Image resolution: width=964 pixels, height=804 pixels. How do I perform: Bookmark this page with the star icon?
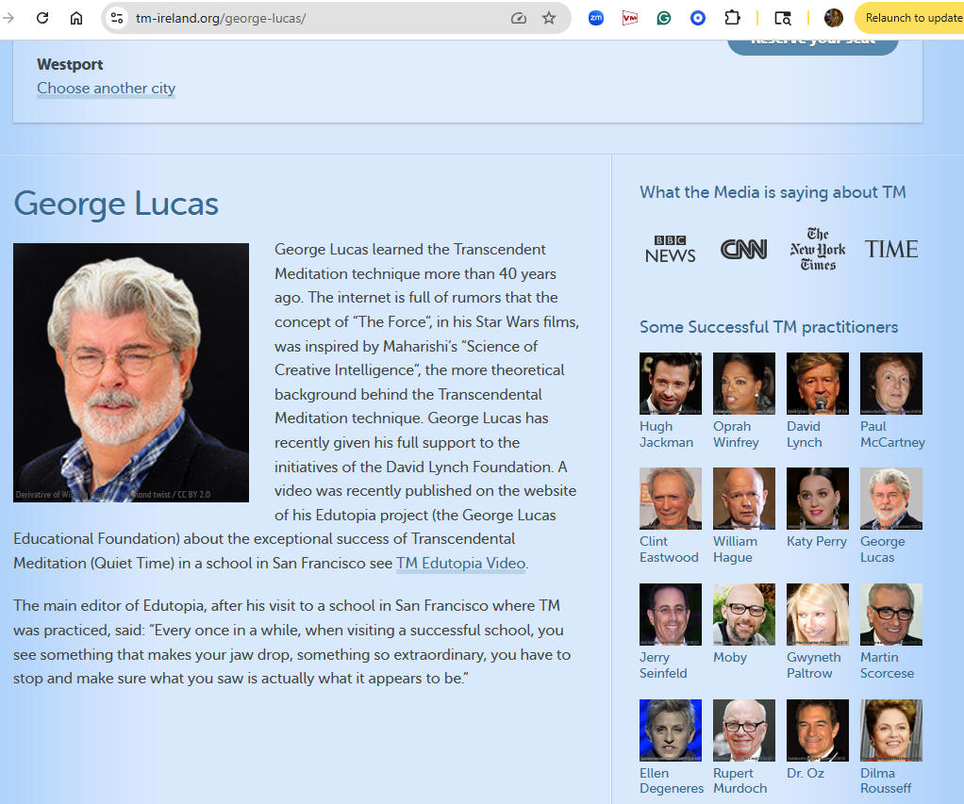(549, 18)
